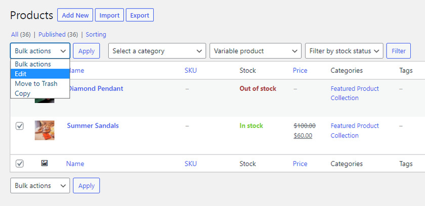425x206 pixels.
Task: Click the $60.00 sale price
Action: [x=303, y=135]
